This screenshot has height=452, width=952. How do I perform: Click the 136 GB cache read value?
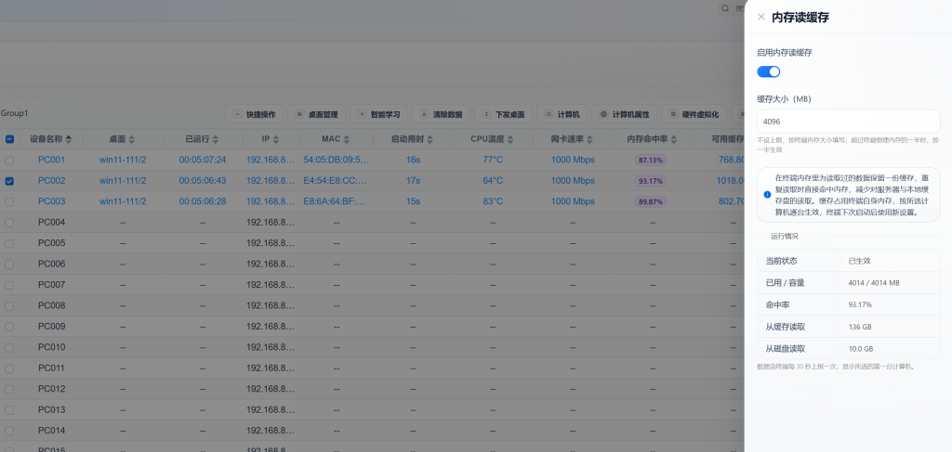pos(860,328)
